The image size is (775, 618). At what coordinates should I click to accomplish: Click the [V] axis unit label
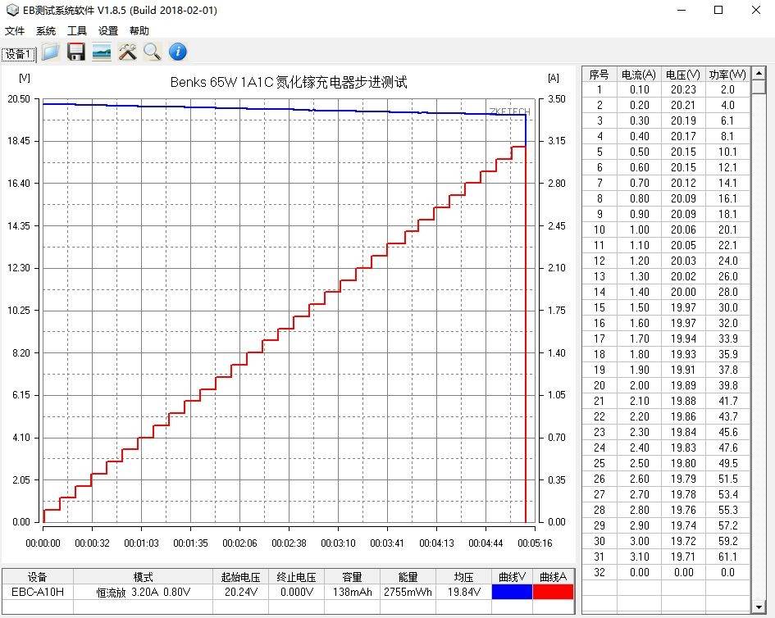[25, 78]
